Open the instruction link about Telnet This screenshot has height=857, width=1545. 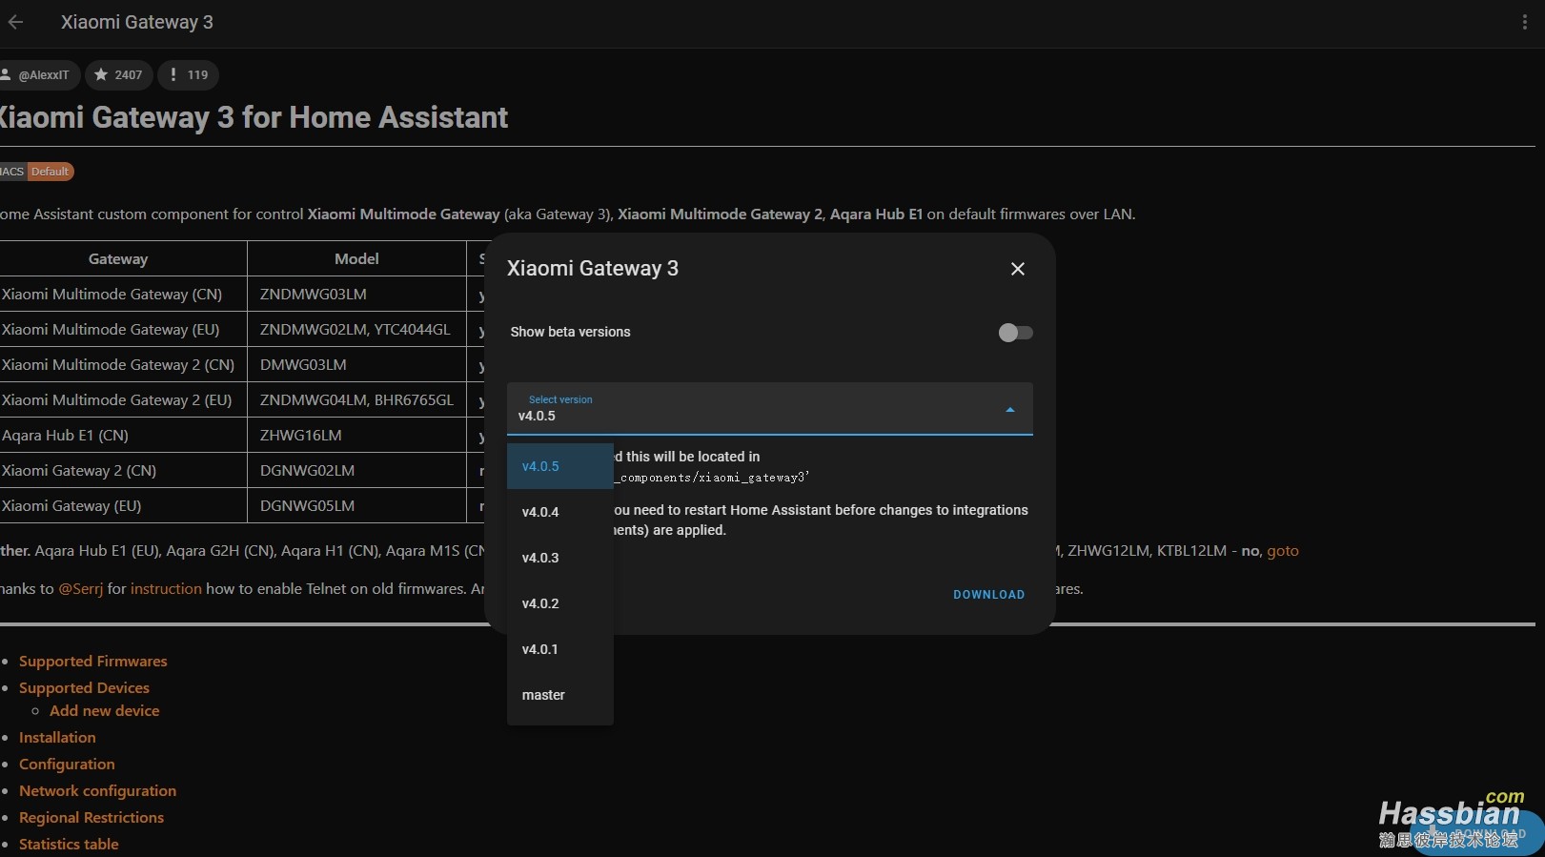[x=166, y=588]
